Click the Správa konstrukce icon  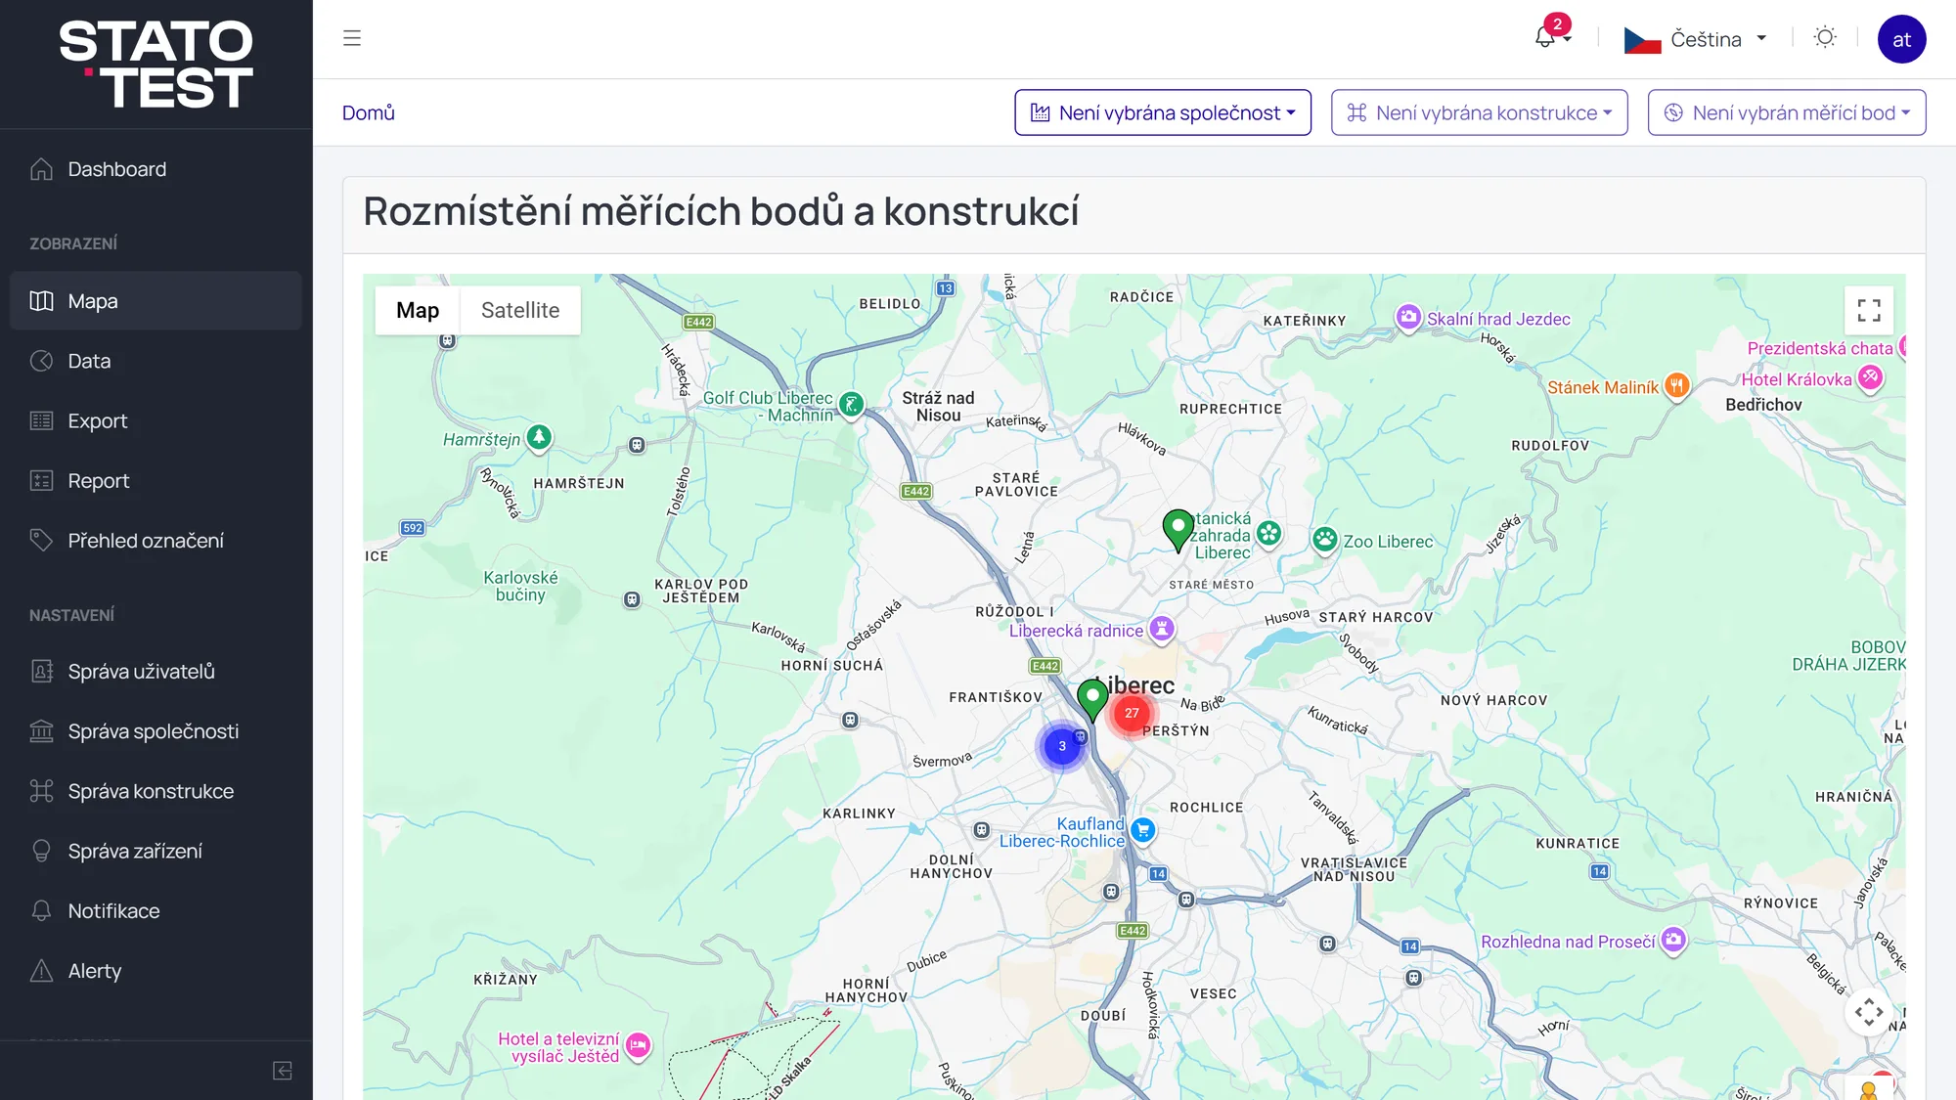pos(41,791)
